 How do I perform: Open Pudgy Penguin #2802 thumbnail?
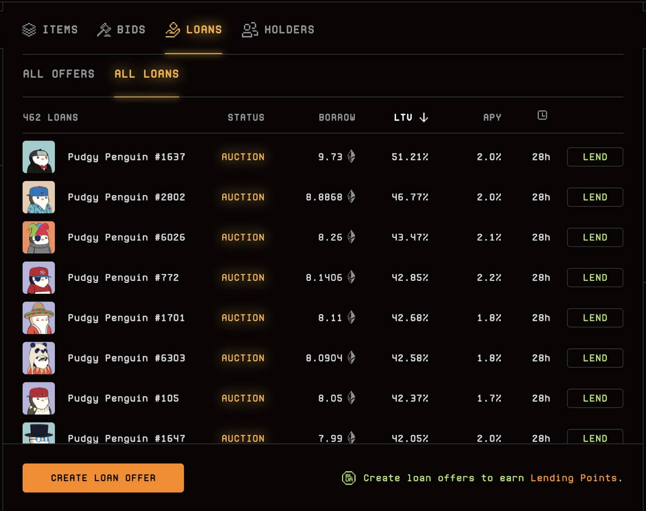(39, 197)
